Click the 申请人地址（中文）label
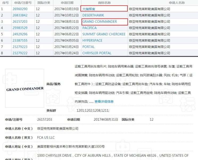 pyautogui.click(x=19, y=146)
